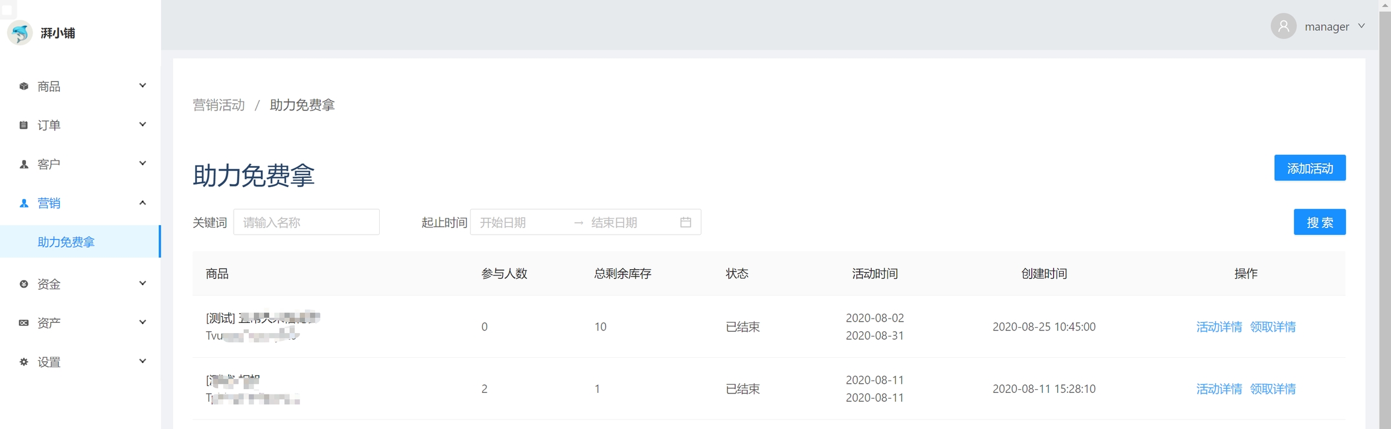Expand the 设置 menu chevron
Image resolution: width=1391 pixels, height=429 pixels.
pos(142,361)
